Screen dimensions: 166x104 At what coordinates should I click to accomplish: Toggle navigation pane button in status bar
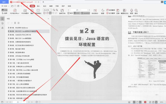tap(2, 102)
